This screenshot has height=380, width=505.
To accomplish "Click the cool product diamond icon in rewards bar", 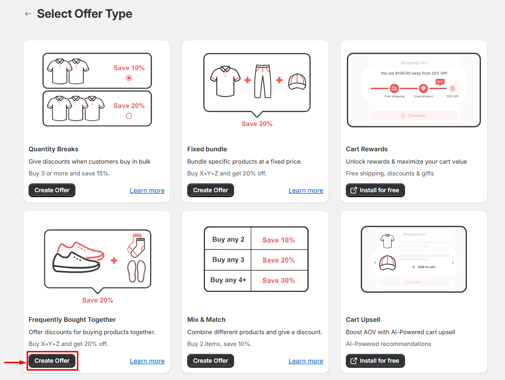I will point(423,88).
